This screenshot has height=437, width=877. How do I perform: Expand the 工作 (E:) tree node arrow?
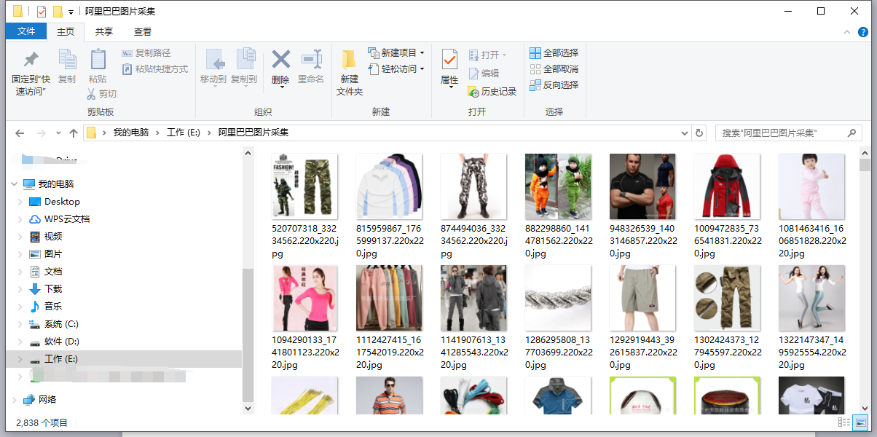click(x=20, y=359)
